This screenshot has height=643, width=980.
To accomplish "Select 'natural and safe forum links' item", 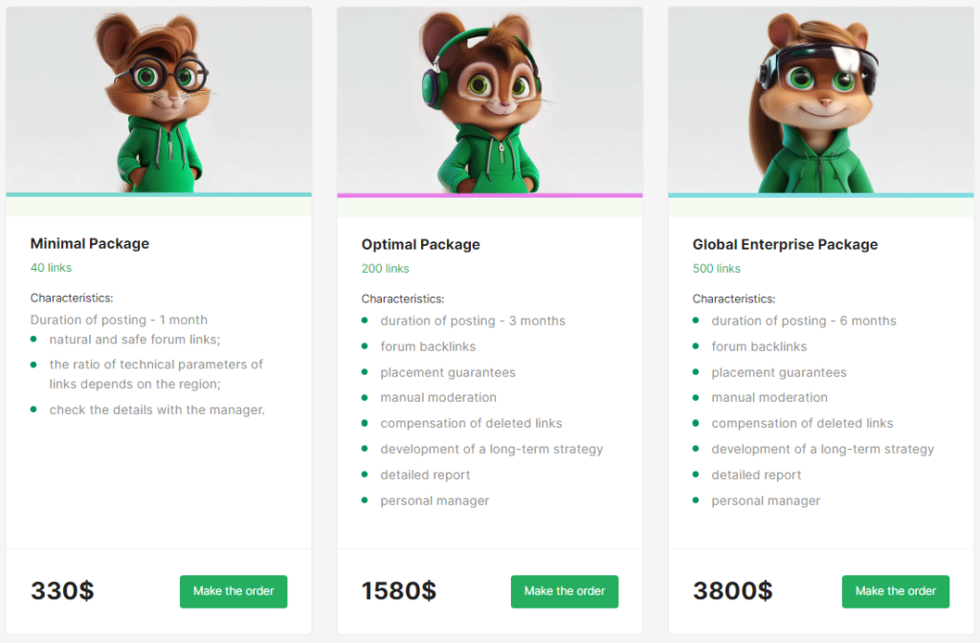I will 135,339.
